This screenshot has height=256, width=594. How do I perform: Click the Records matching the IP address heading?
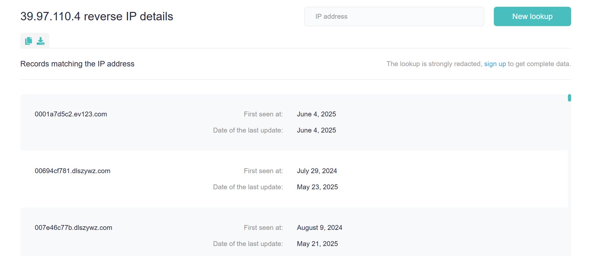(x=77, y=64)
